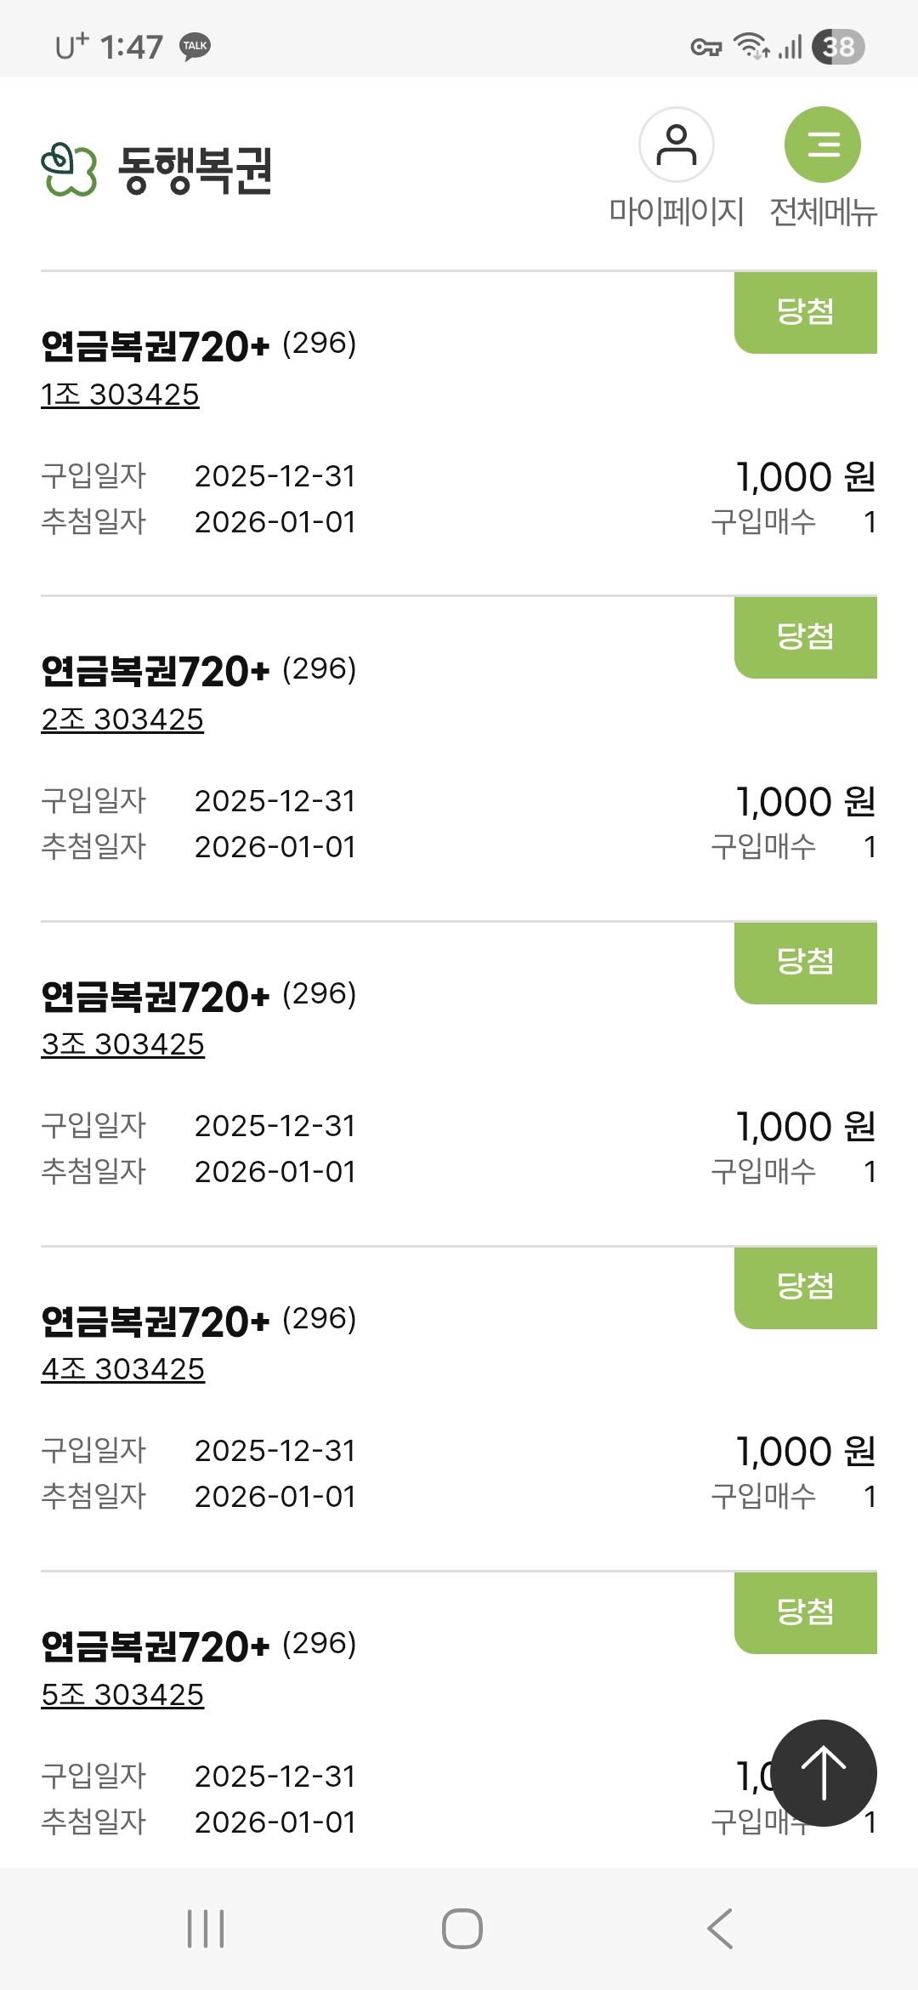Image resolution: width=918 pixels, height=1990 pixels.
Task: Open the full menu hamburger icon
Action: [822, 145]
